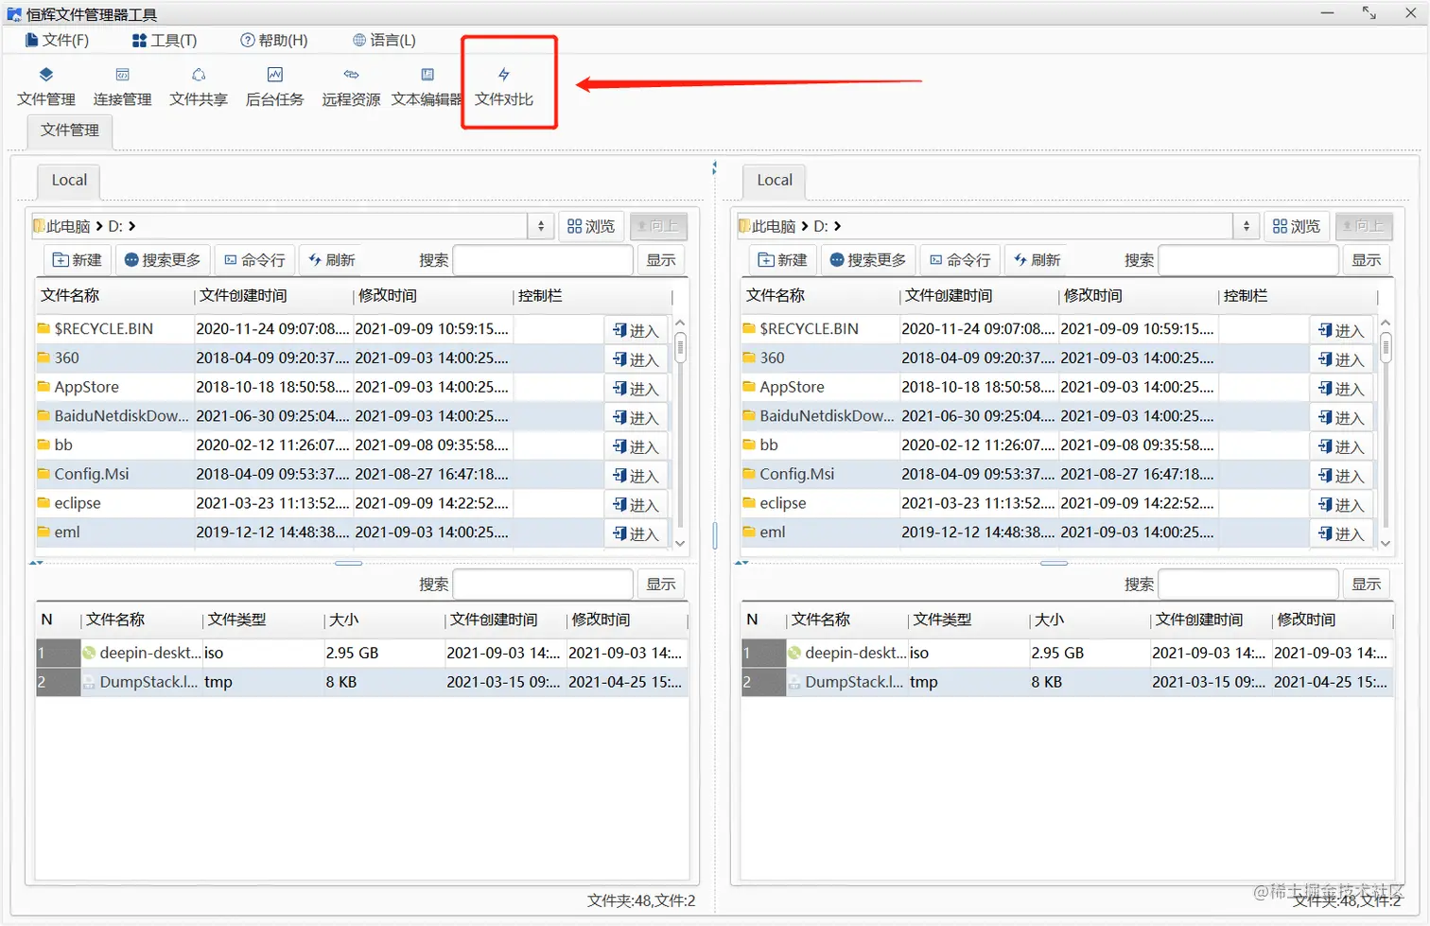Click 显示 beside left file list search
Screen dimensions: 1430x926
tap(661, 585)
